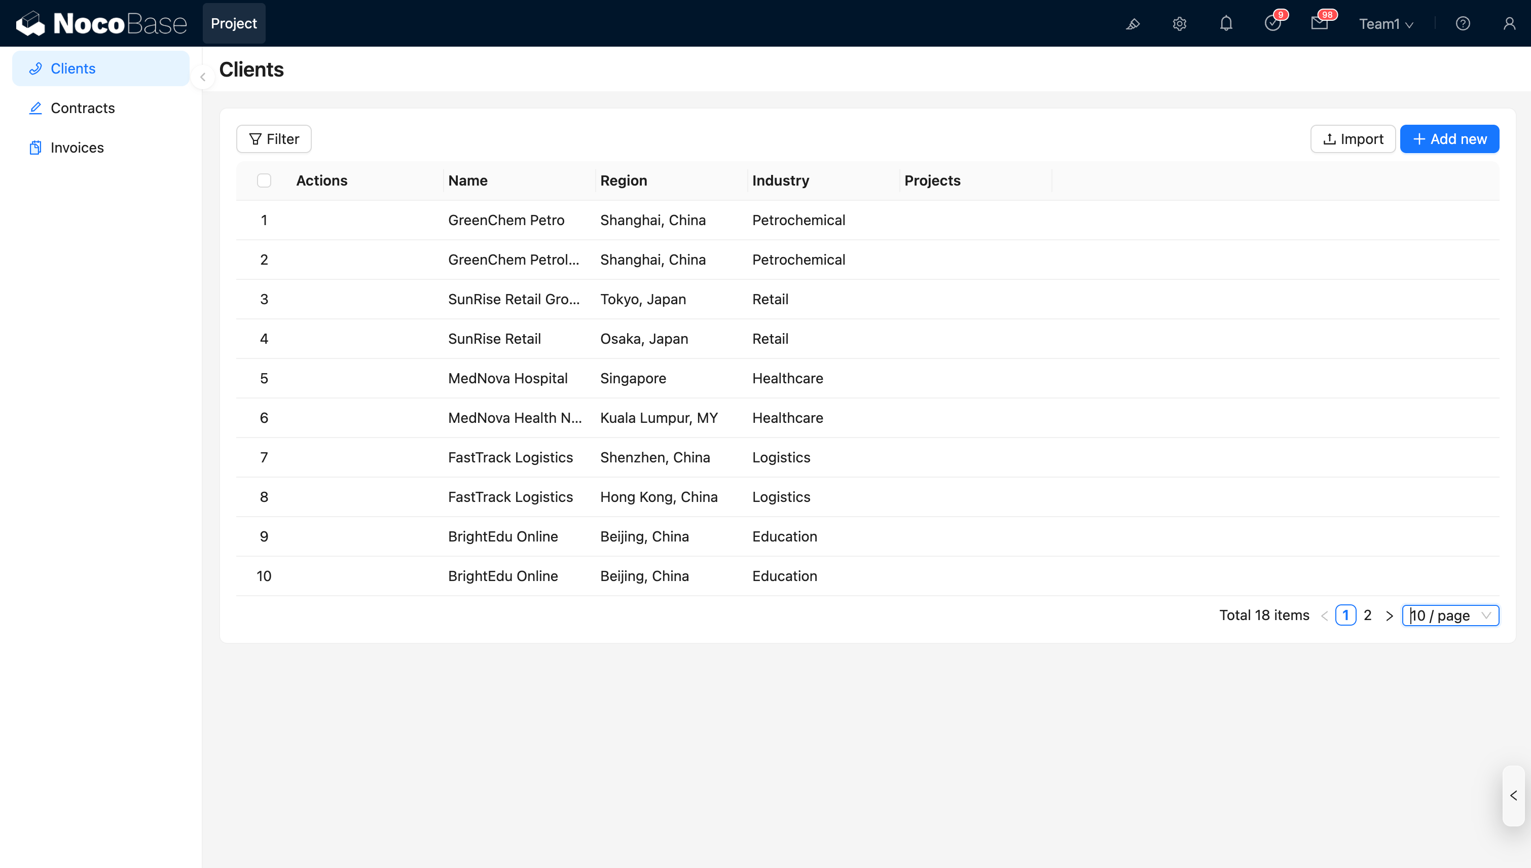The image size is (1531, 868).
Task: Enable the Filter on the Clients table
Action: (x=273, y=138)
